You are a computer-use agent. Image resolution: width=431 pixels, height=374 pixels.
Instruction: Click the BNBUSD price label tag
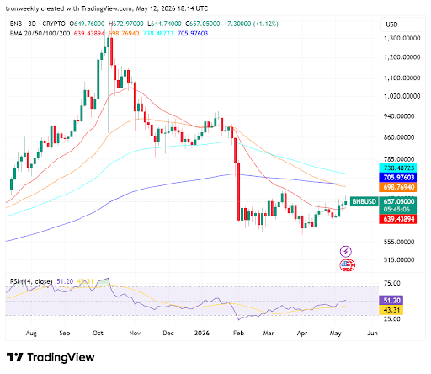point(364,201)
